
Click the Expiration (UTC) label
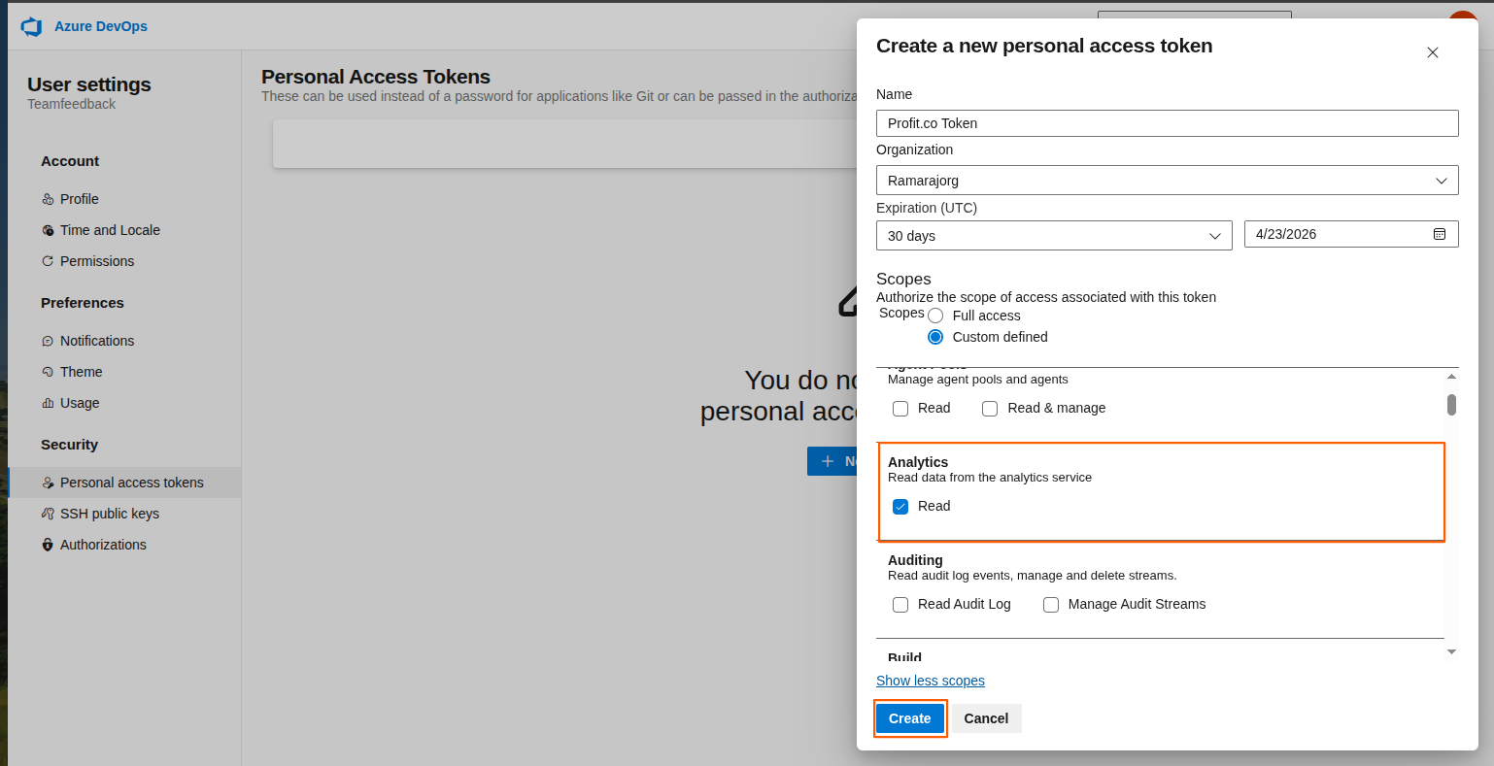pyautogui.click(x=927, y=208)
